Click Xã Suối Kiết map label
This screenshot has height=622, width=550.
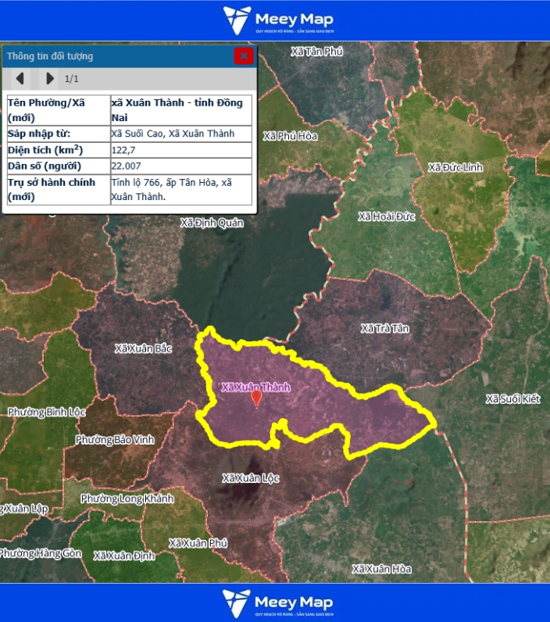click(512, 399)
